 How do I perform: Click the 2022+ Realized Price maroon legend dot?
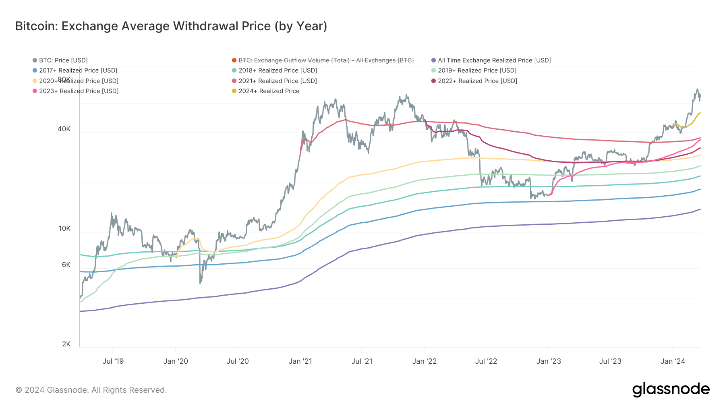pyautogui.click(x=434, y=81)
